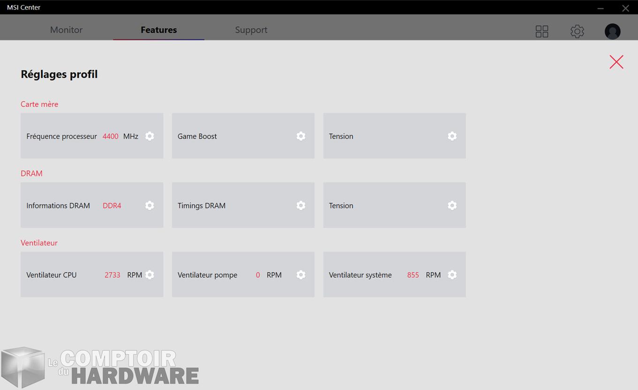Image resolution: width=638 pixels, height=390 pixels.
Task: Open Game Boost gear settings
Action: click(x=301, y=136)
